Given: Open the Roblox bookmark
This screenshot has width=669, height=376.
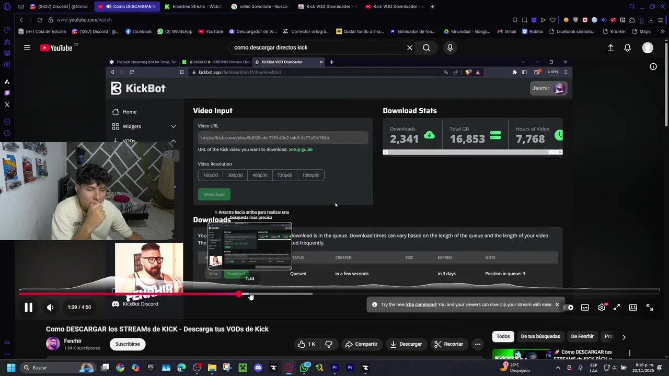Looking at the screenshot, I should pyautogui.click(x=532, y=31).
